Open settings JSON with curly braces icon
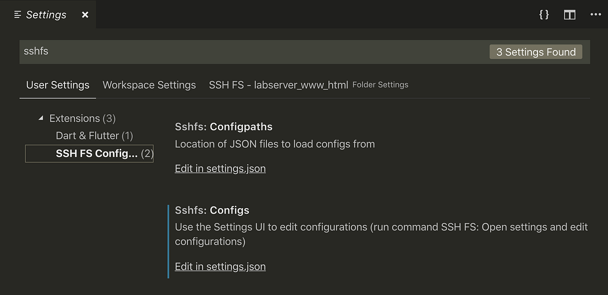 tap(544, 15)
